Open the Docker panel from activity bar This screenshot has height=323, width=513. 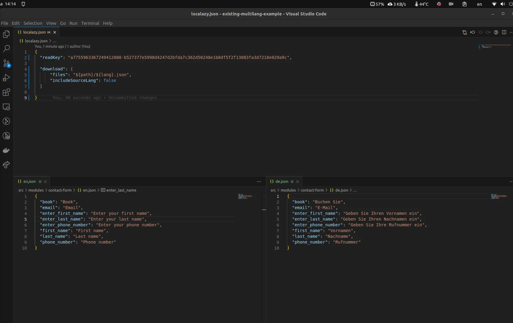point(6,150)
